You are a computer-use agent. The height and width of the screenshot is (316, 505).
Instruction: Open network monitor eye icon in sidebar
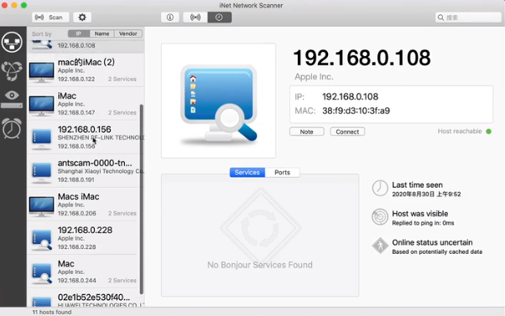tap(12, 99)
